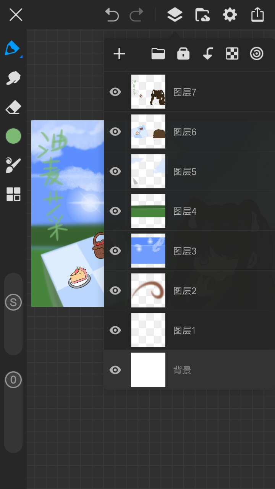Click the brush size S slider handle

point(13,303)
